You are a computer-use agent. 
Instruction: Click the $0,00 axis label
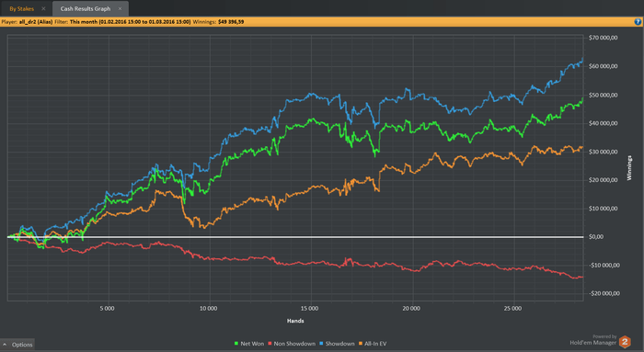(x=596, y=237)
